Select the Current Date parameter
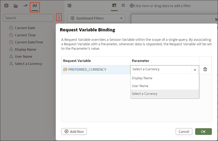218x141 pixels. 25,28
